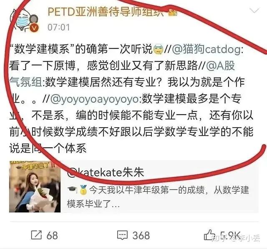Tap the repost share icon
Image resolution: width=267 pixels, height=249 pixels.
[x=36, y=235]
